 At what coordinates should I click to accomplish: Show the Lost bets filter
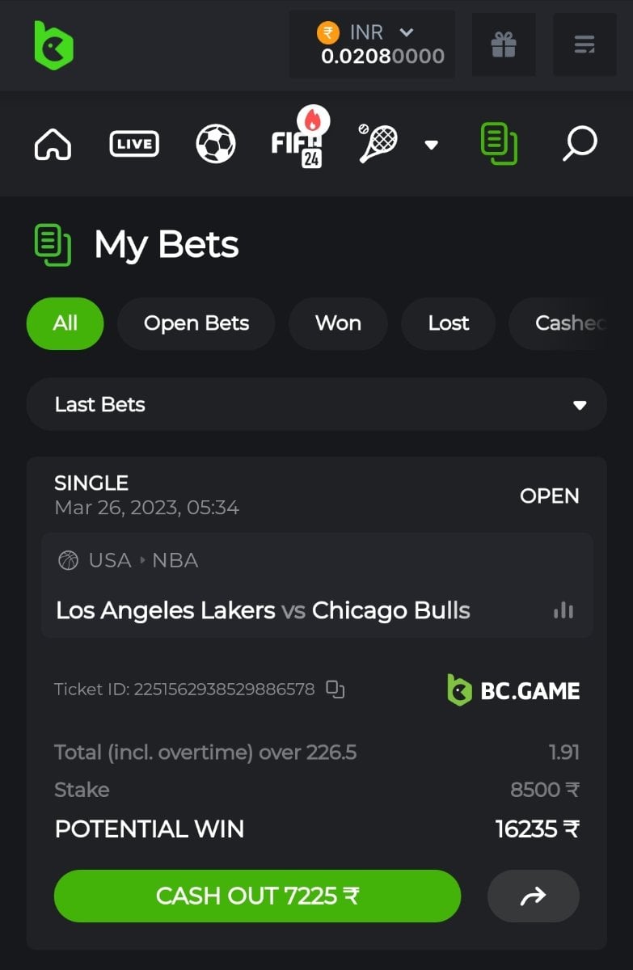[x=449, y=323]
